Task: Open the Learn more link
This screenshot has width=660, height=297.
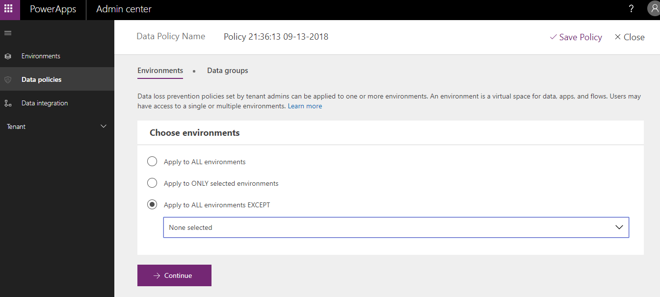Action: 305,106
